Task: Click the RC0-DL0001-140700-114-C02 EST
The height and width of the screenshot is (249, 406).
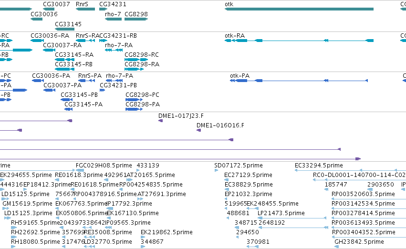Action: (x=359, y=180)
